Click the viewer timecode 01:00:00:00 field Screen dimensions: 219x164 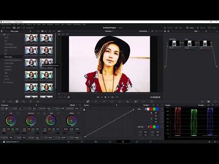pyautogui.click(x=155, y=97)
